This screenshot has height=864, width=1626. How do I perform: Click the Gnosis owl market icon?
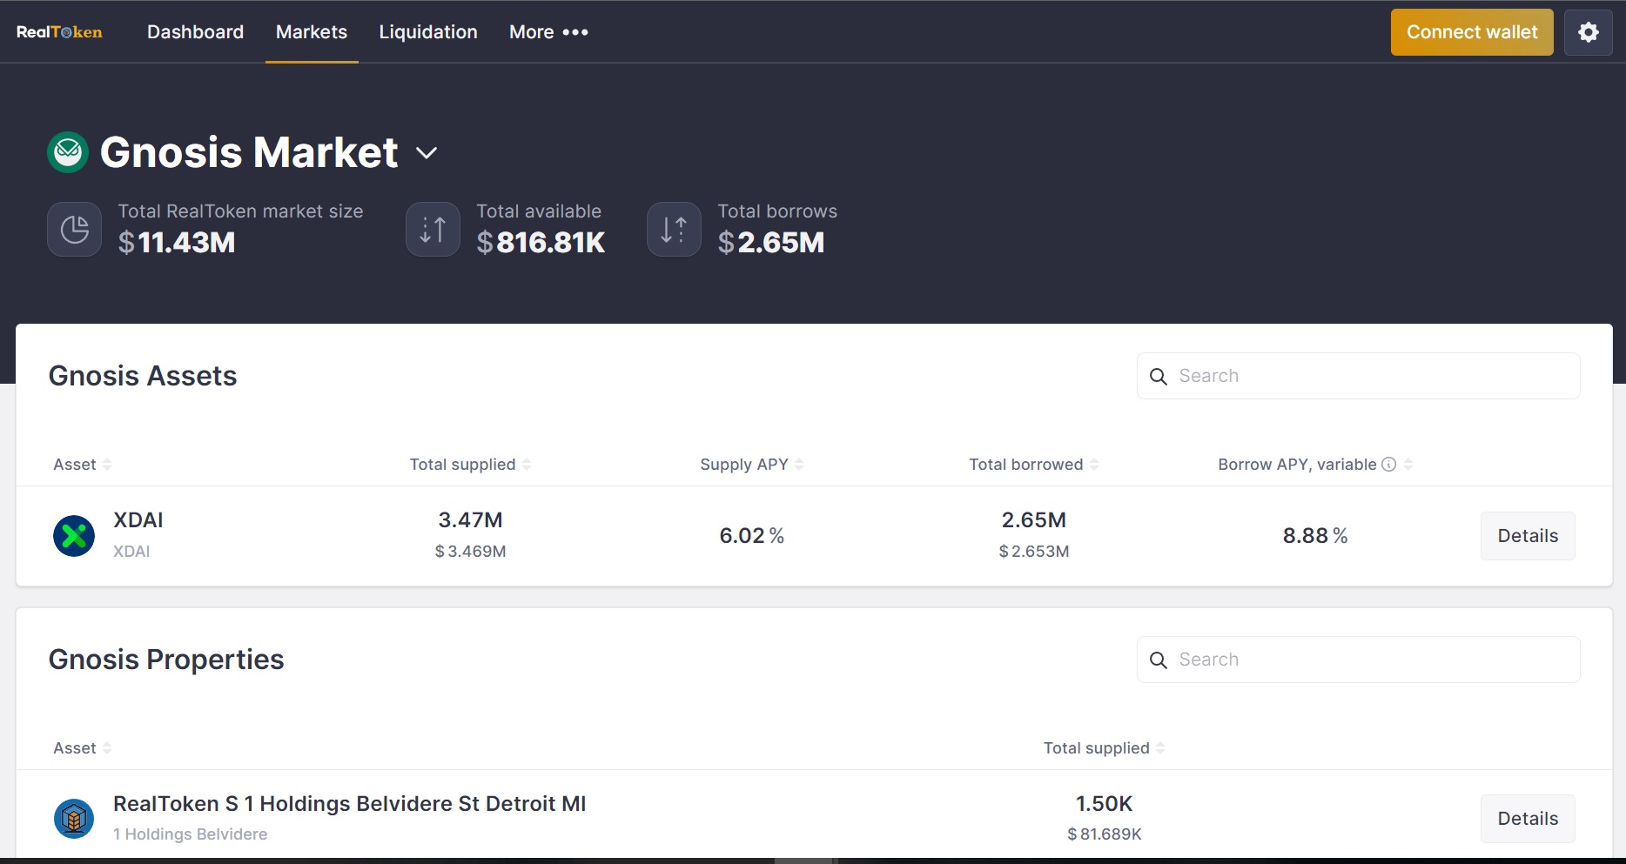(68, 151)
